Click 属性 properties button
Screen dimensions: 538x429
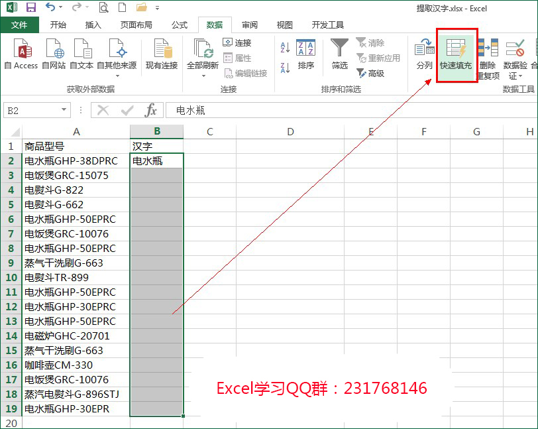click(x=237, y=58)
